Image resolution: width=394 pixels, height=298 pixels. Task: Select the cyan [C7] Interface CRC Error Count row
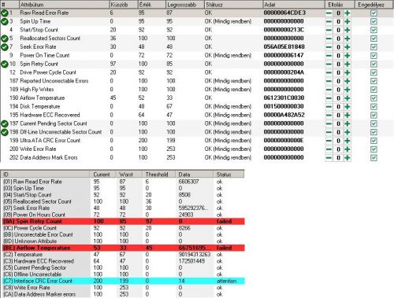pos(123,281)
